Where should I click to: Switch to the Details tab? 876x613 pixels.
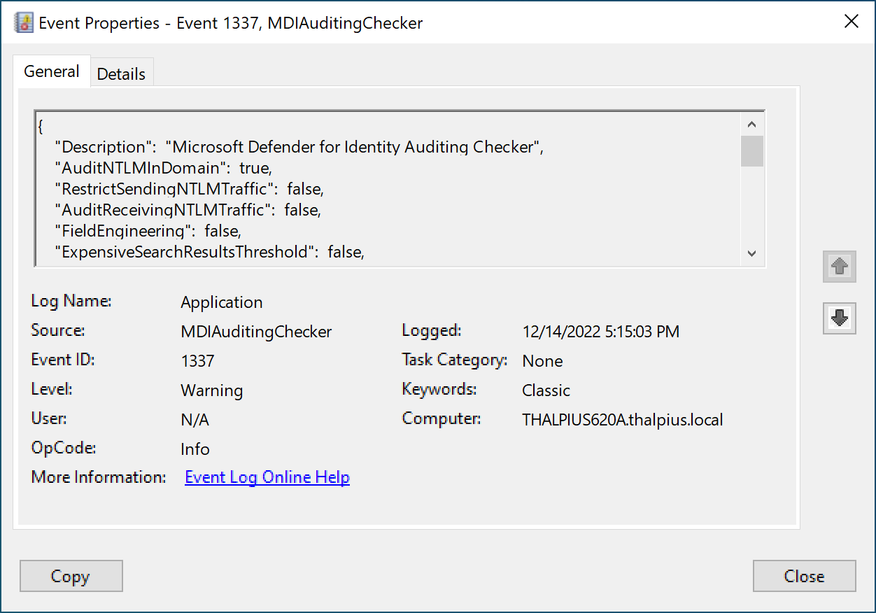click(121, 74)
